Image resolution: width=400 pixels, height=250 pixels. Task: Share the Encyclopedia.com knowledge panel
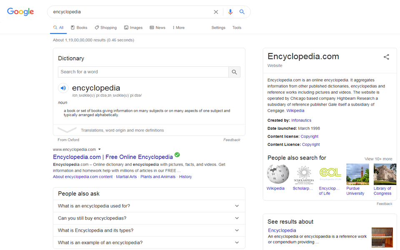(x=386, y=57)
